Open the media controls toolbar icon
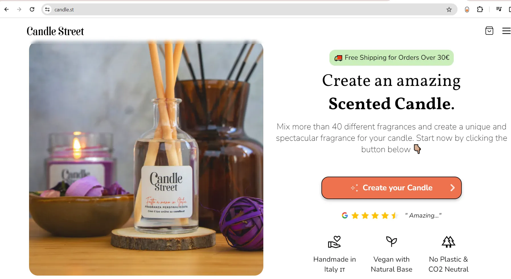Image resolution: width=511 pixels, height=279 pixels. coord(499,9)
